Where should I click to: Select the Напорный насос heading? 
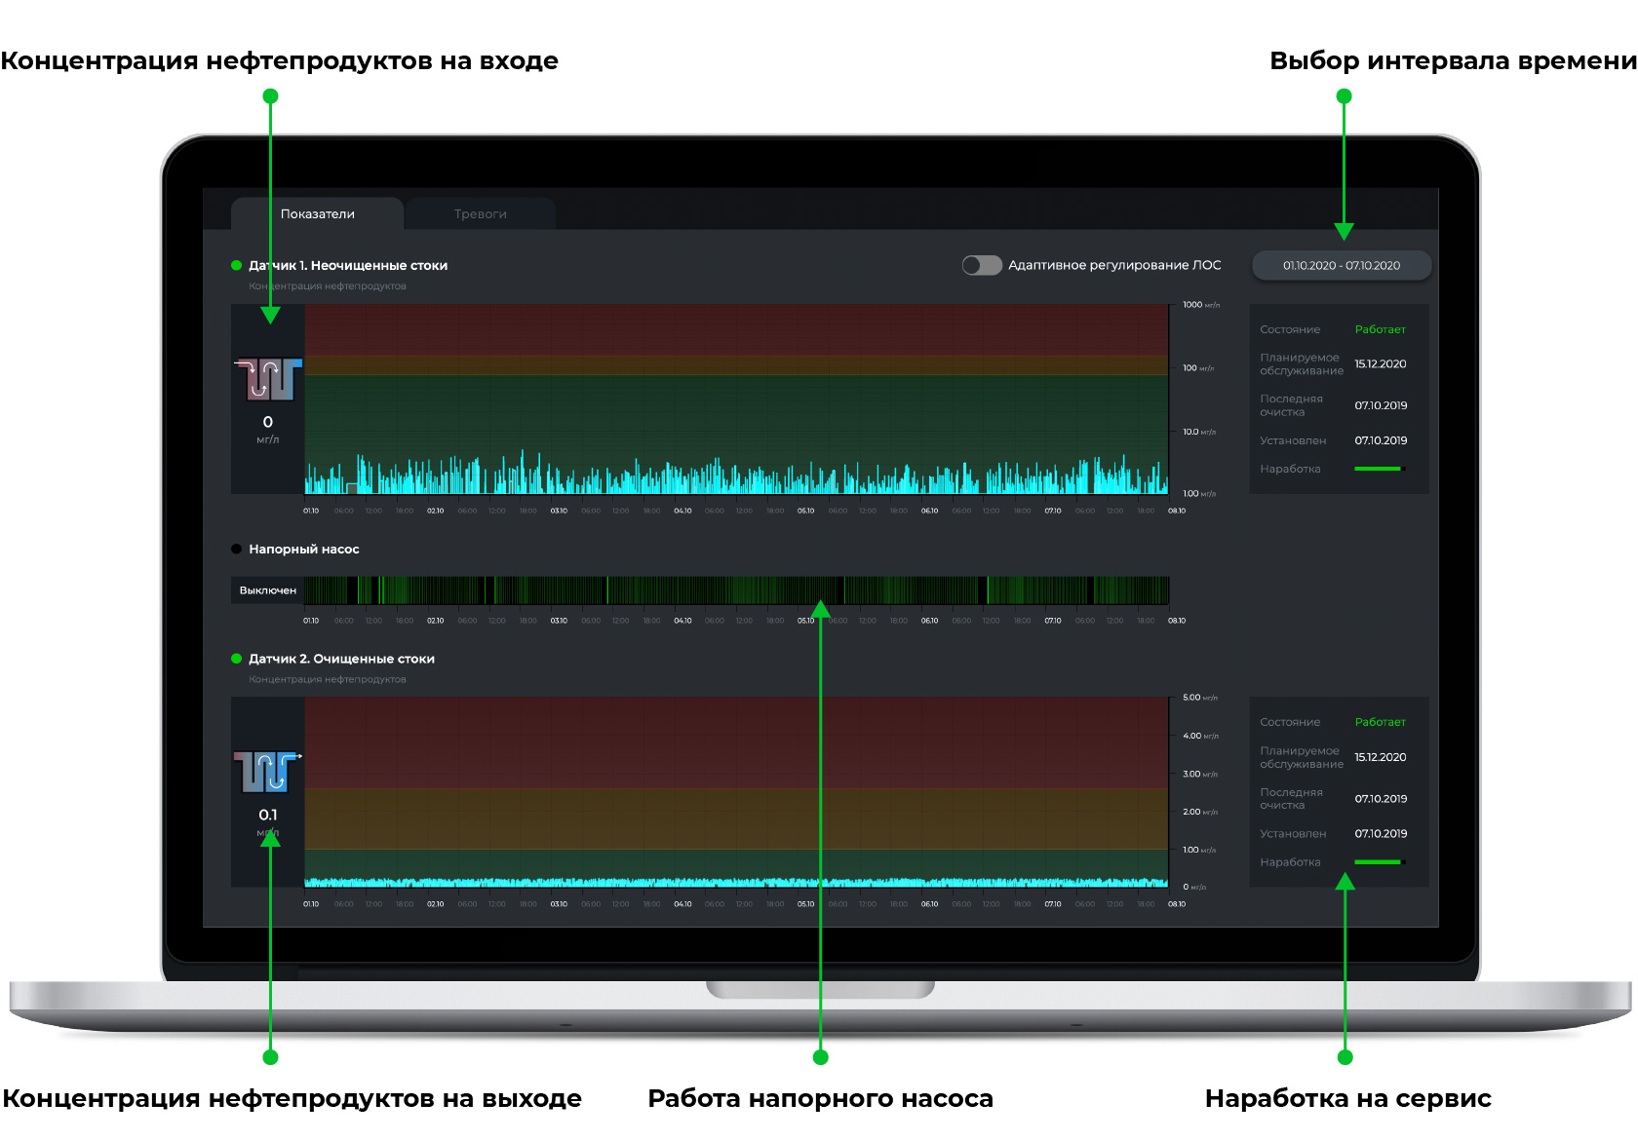(303, 550)
